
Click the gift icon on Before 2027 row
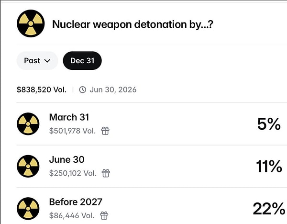tap(104, 215)
